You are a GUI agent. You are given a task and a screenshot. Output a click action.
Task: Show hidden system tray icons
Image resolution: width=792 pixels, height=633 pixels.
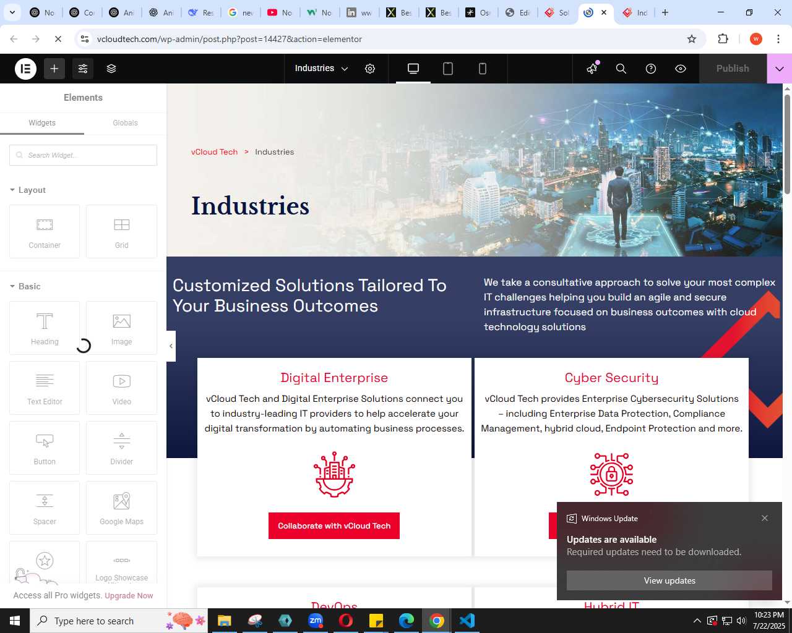(697, 621)
